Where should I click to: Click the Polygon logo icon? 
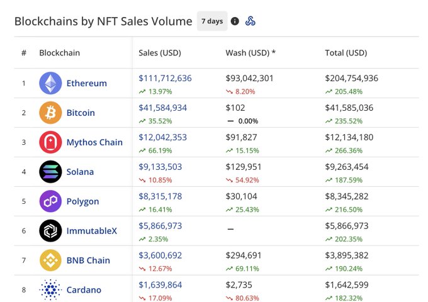(x=50, y=201)
